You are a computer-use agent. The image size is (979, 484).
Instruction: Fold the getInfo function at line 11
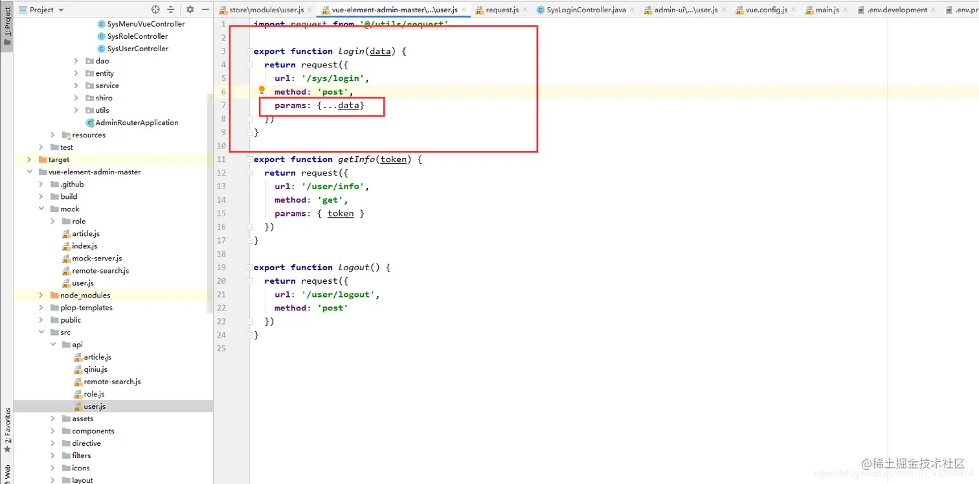click(x=249, y=159)
